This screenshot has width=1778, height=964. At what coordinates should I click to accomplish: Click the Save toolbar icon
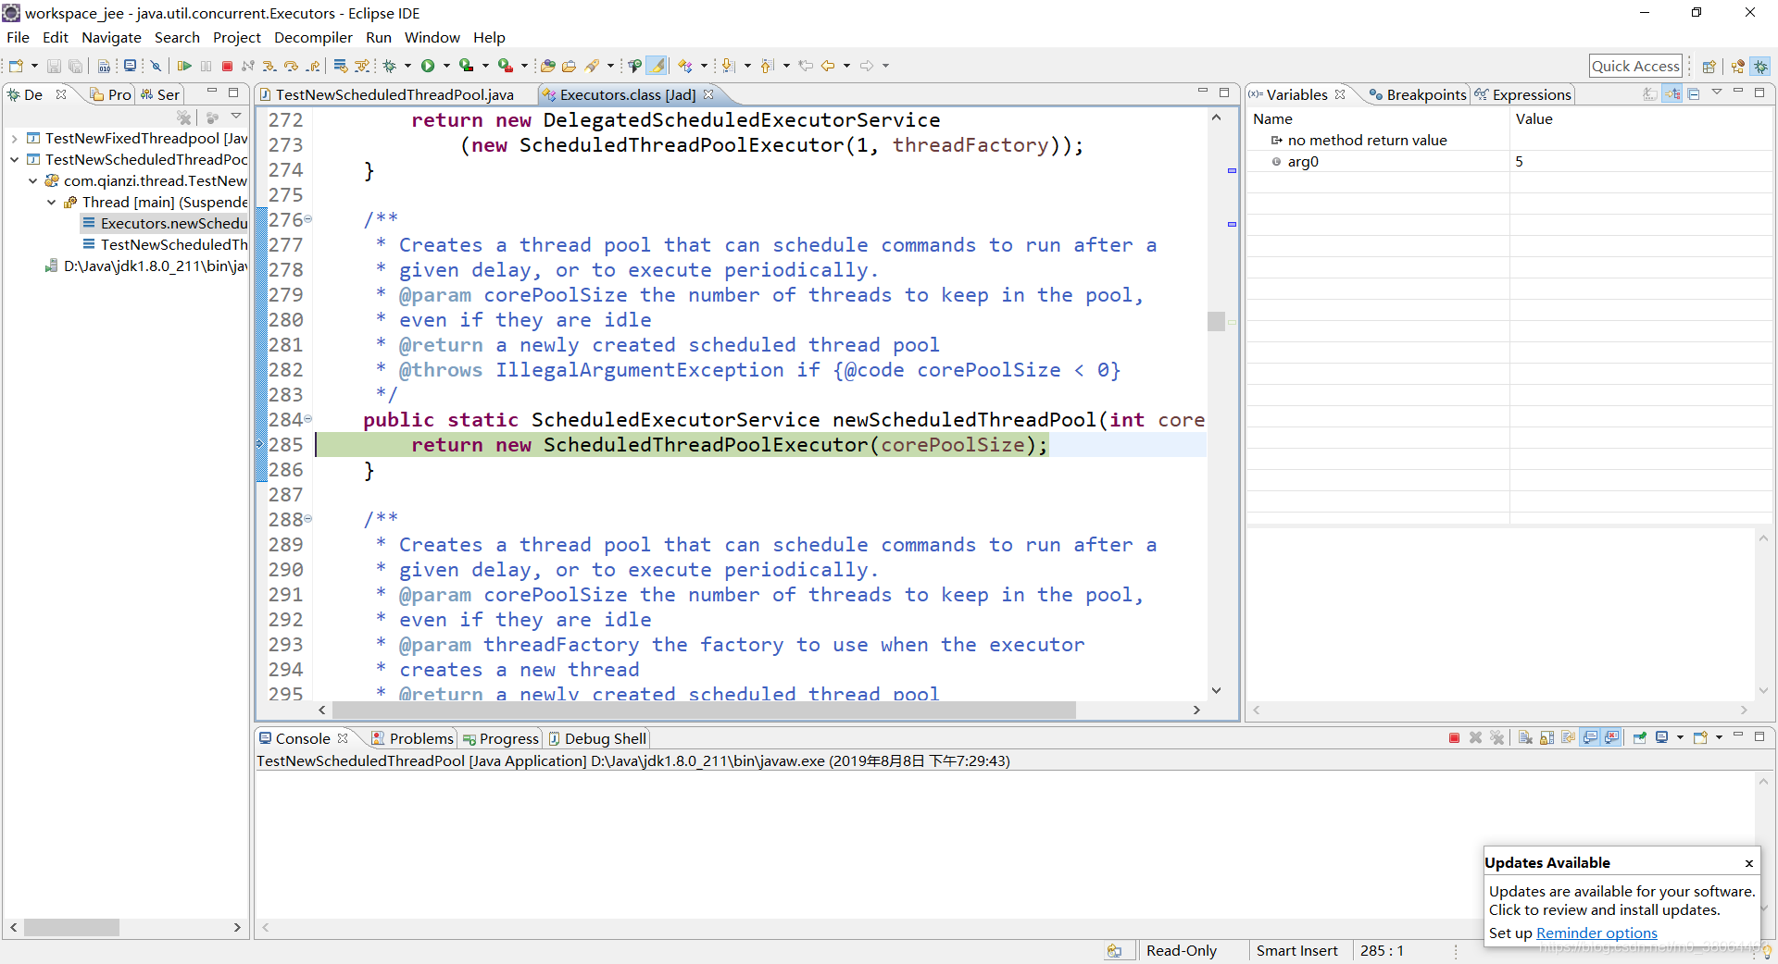[x=53, y=65]
